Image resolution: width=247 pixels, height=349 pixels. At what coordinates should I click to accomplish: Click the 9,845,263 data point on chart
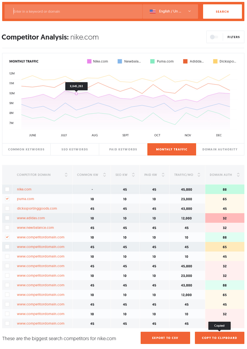(x=76, y=94)
